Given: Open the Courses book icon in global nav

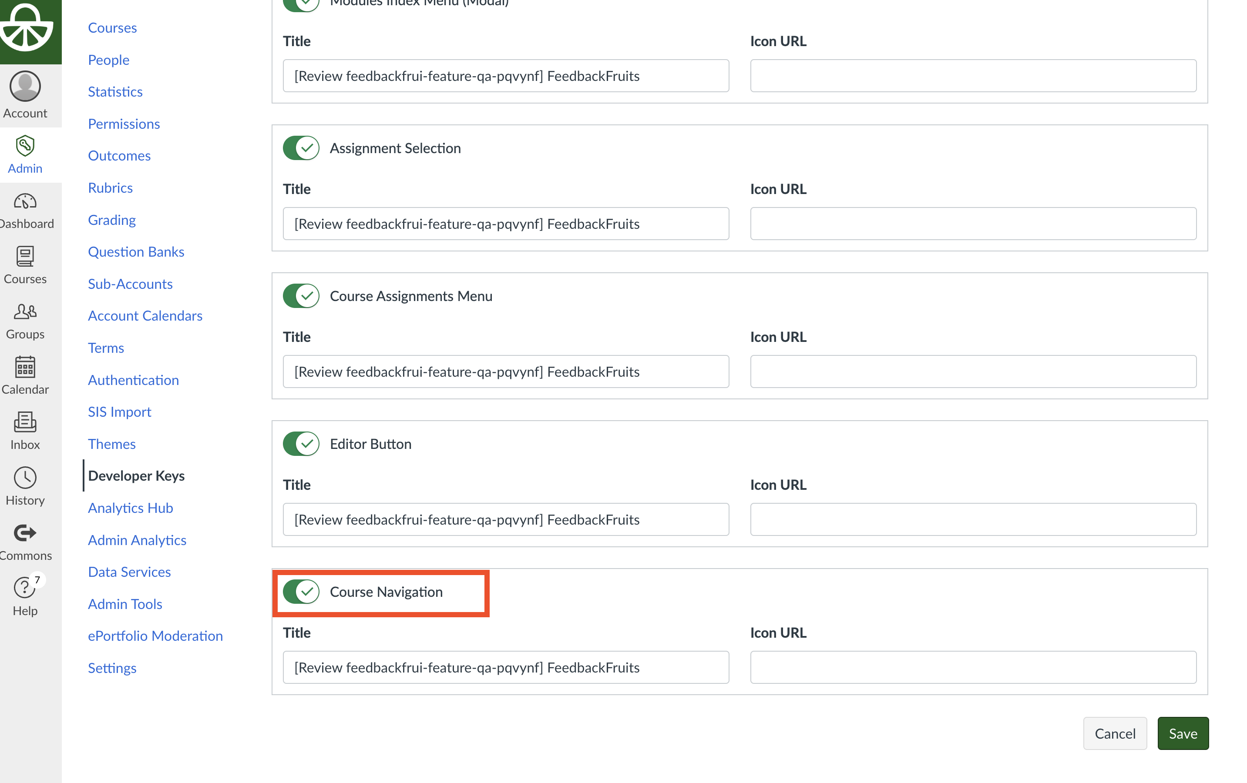Looking at the screenshot, I should click(25, 257).
